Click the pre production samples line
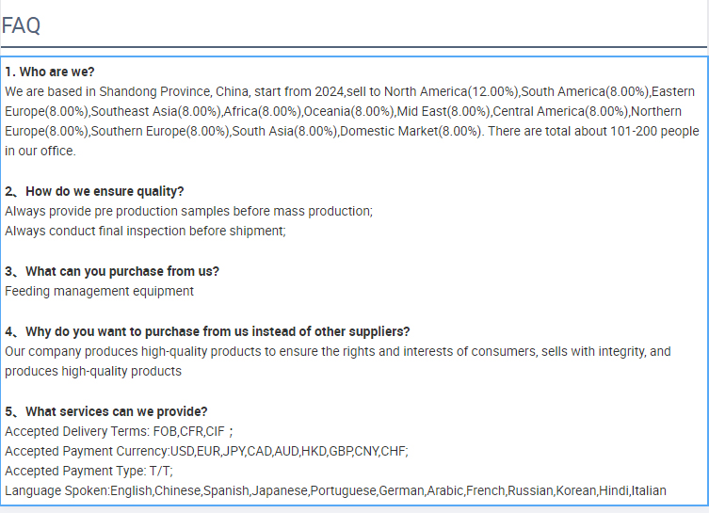This screenshot has width=709, height=513. [188, 211]
